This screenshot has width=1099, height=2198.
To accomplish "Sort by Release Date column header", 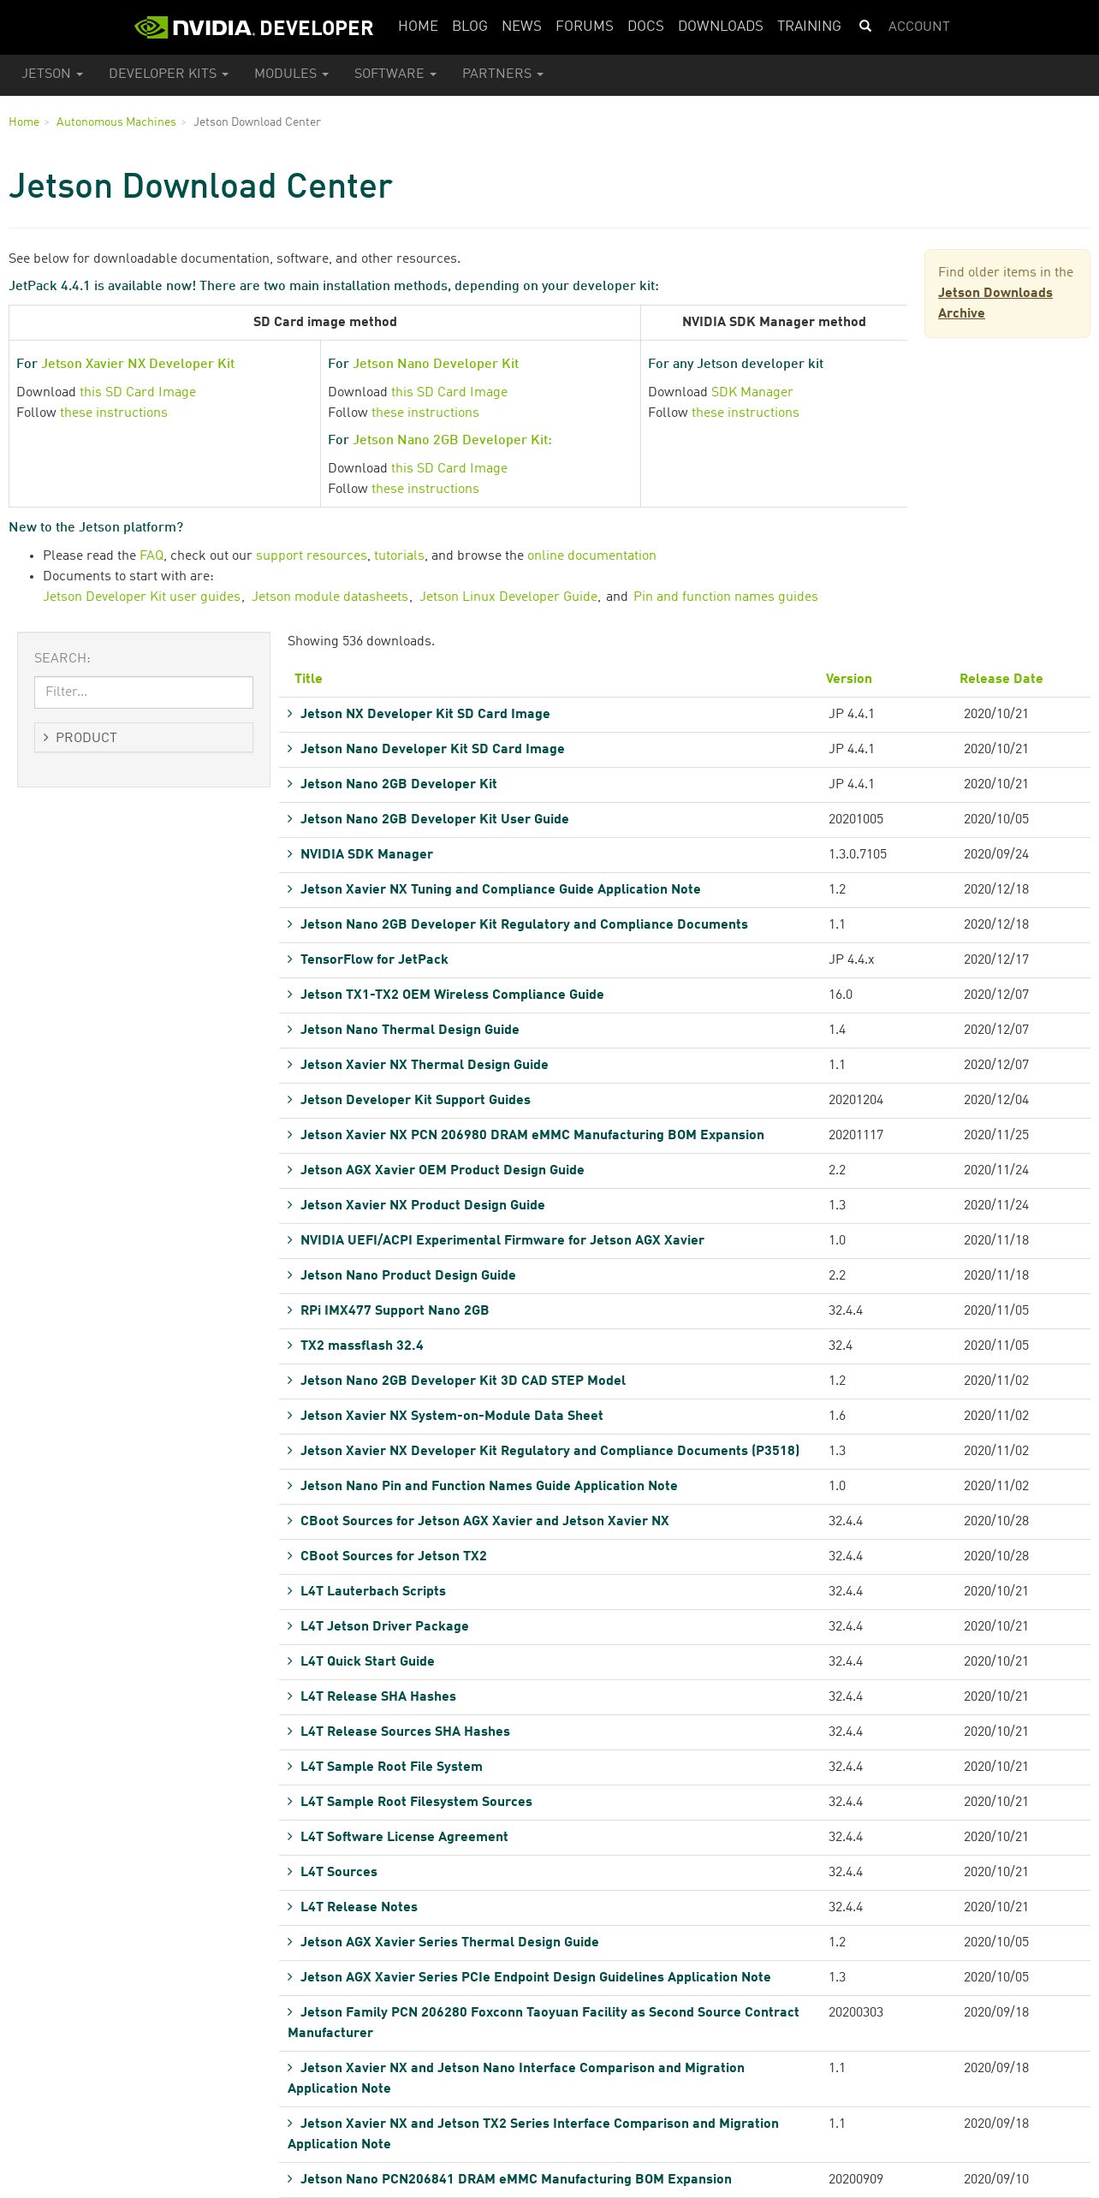I will point(1001,679).
